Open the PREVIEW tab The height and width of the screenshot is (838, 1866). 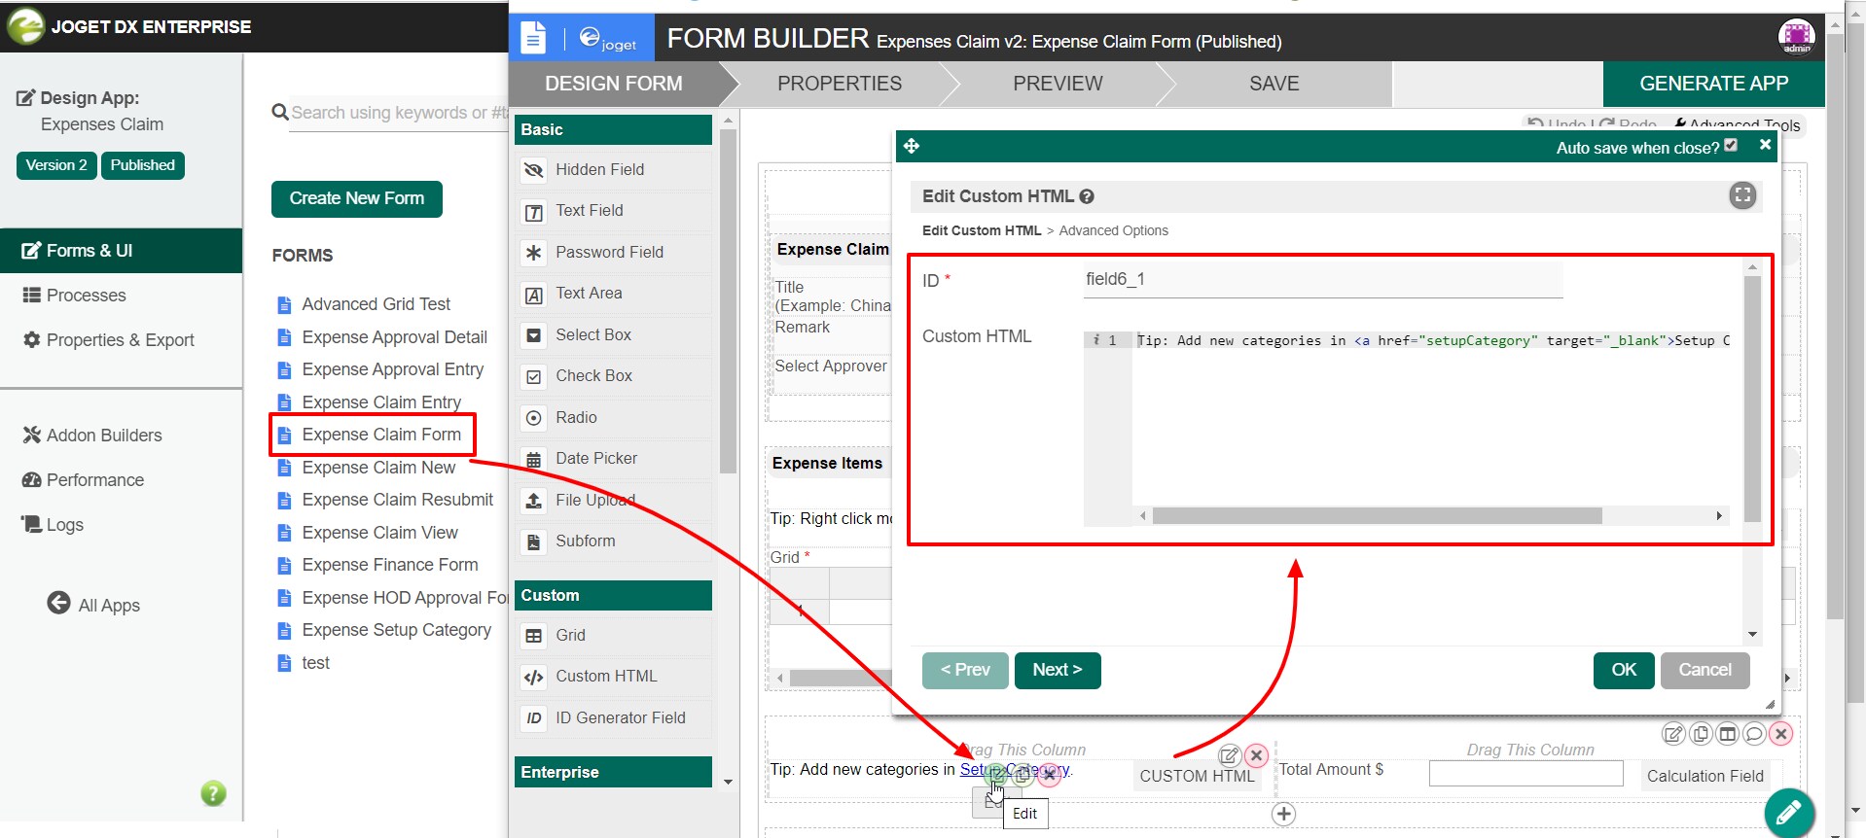[x=1058, y=84]
